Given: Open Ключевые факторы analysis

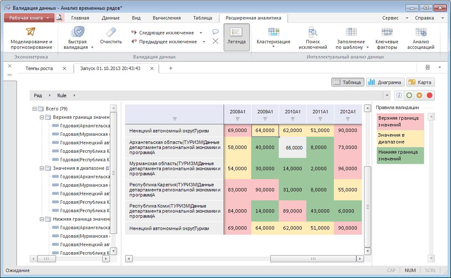Looking at the screenshot, I should pyautogui.click(x=387, y=32).
